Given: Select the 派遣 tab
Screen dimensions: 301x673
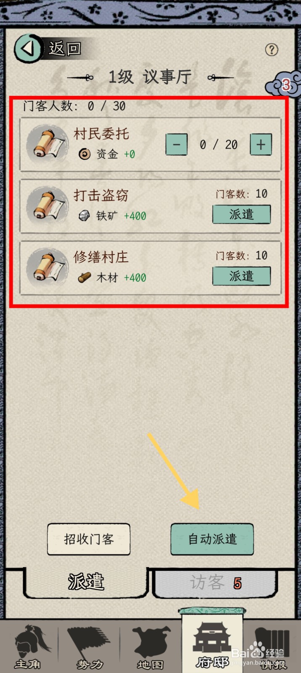Looking at the screenshot, I should [86, 582].
